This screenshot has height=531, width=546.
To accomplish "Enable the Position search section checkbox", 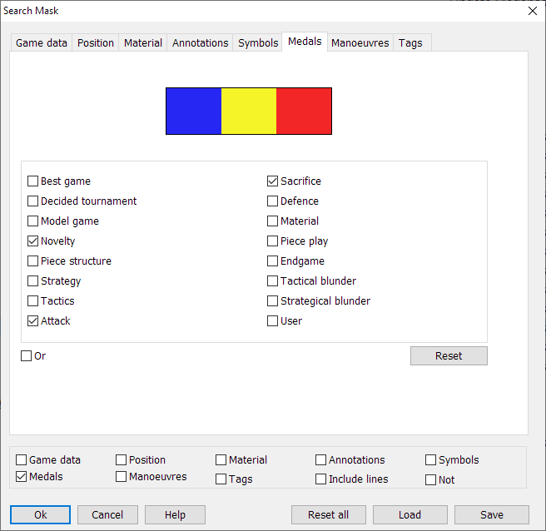I will click(121, 460).
